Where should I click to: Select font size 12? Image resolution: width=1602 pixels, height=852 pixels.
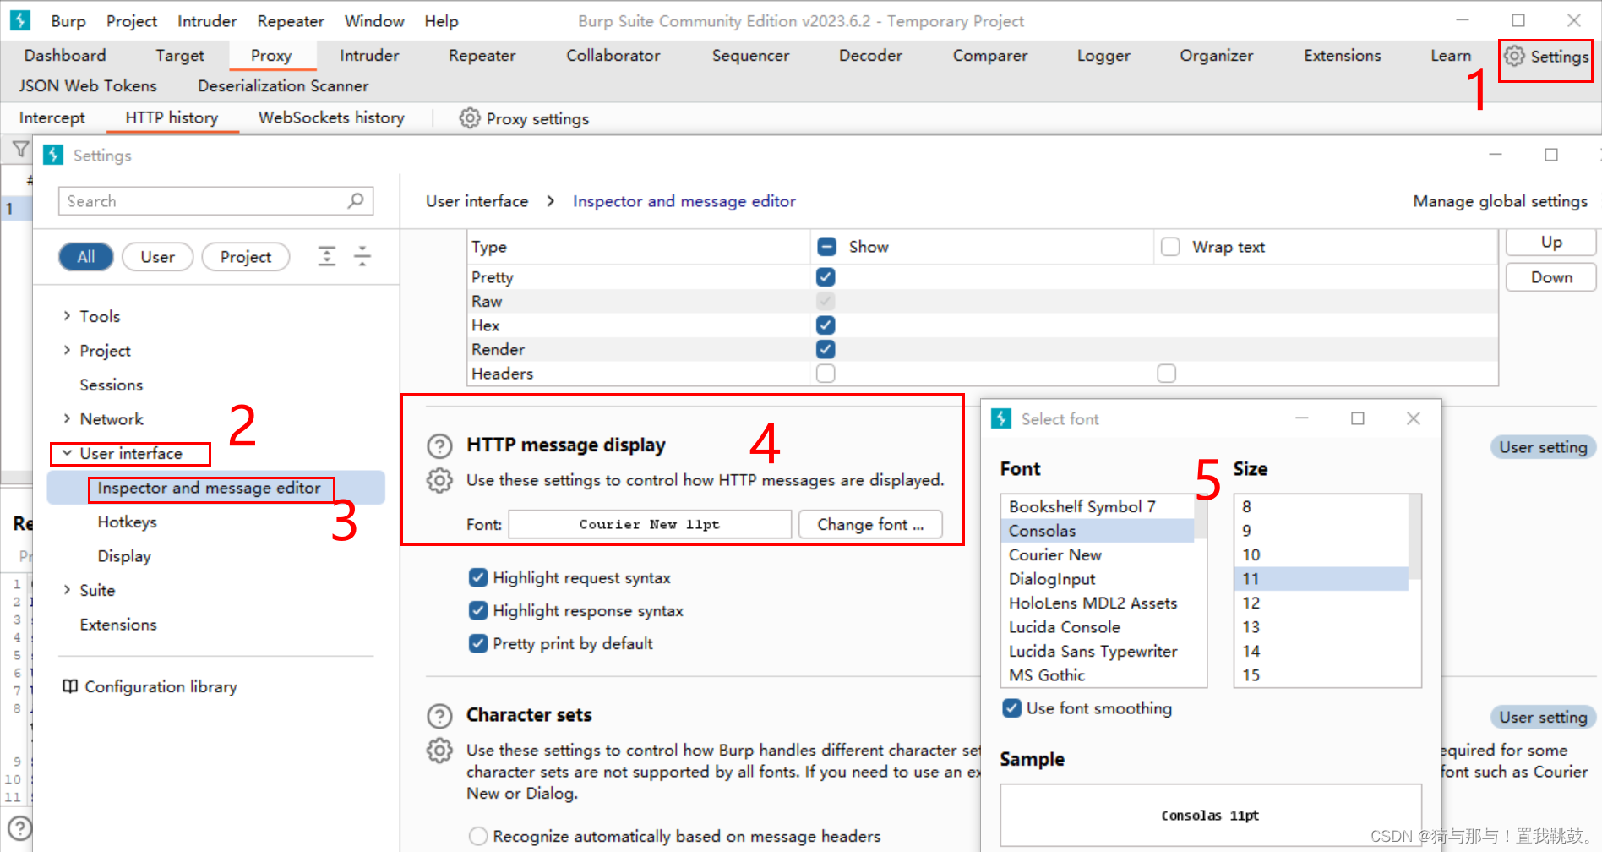click(1321, 603)
